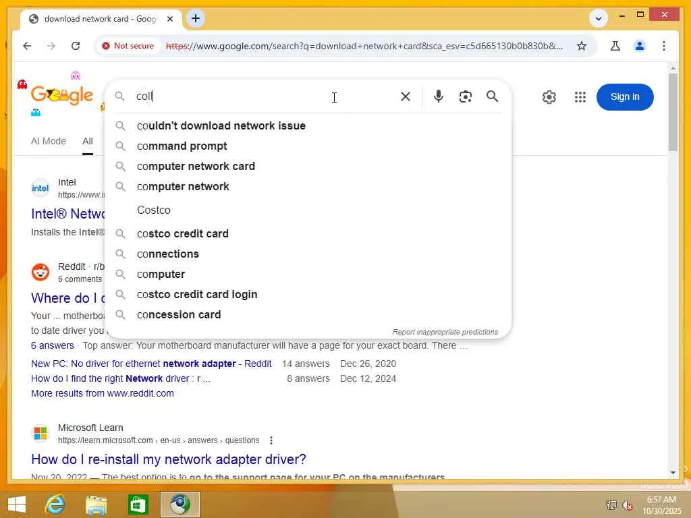Choose suggestion computer network card
Image resolution: width=691 pixels, height=518 pixels.
pos(308,166)
